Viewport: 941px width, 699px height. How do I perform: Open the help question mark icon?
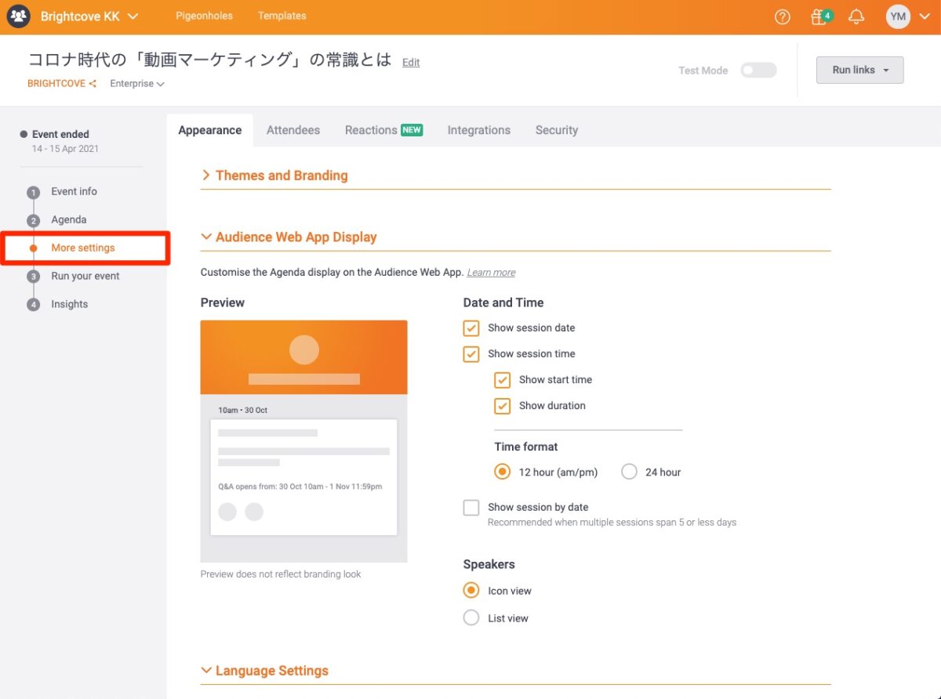pos(782,16)
